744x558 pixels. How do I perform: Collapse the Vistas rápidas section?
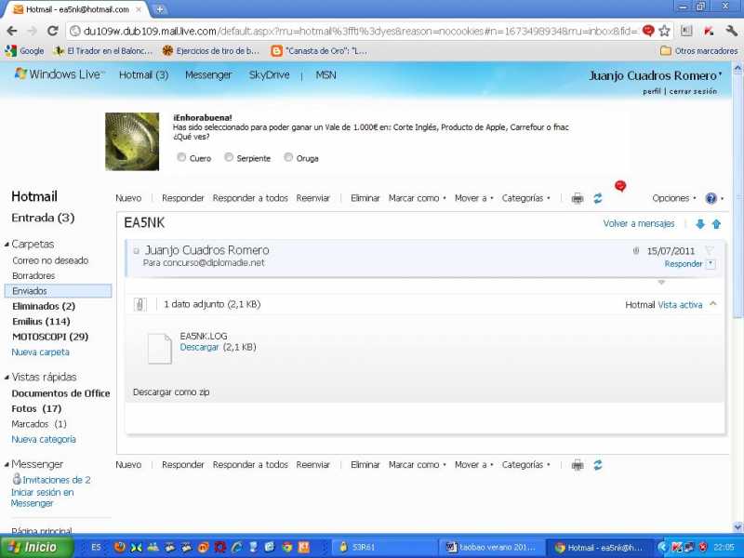click(7, 378)
